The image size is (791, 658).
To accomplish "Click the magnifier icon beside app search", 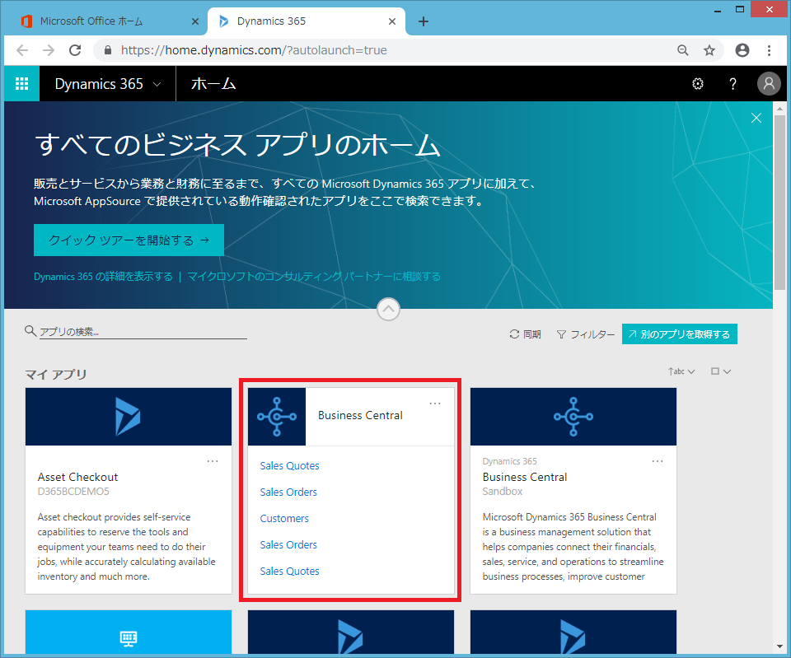I will tap(30, 331).
